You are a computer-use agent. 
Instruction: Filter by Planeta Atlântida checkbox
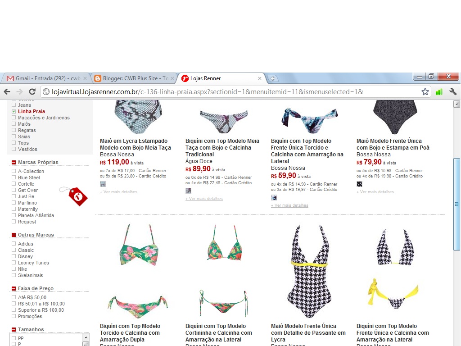[14, 215]
